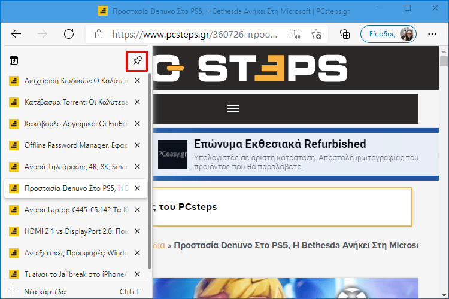The height and width of the screenshot is (299, 449).
Task: Click the PCeasy.gr ad thumbnail
Action: point(172,154)
